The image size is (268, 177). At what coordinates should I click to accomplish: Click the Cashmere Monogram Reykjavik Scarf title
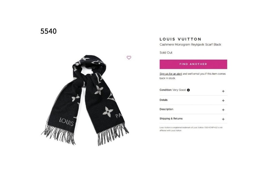[190, 45]
